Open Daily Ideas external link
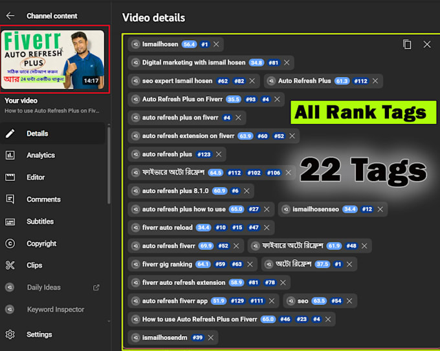The width and height of the screenshot is (440, 351). 53,288
